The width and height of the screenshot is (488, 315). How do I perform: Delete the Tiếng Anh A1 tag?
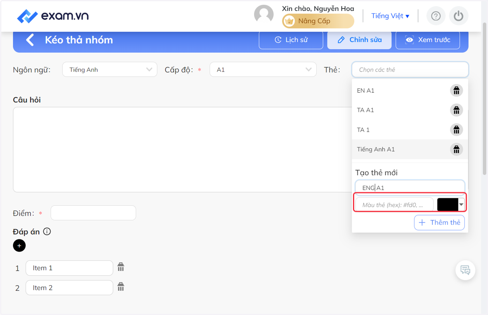click(457, 149)
